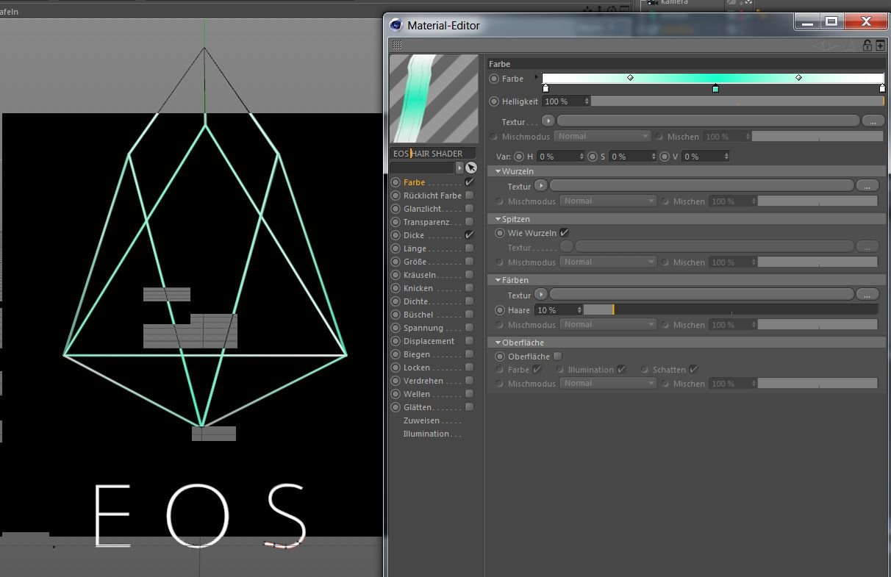The width and height of the screenshot is (891, 577).
Task: Click the Helligkeit slider bar
Action: [737, 101]
